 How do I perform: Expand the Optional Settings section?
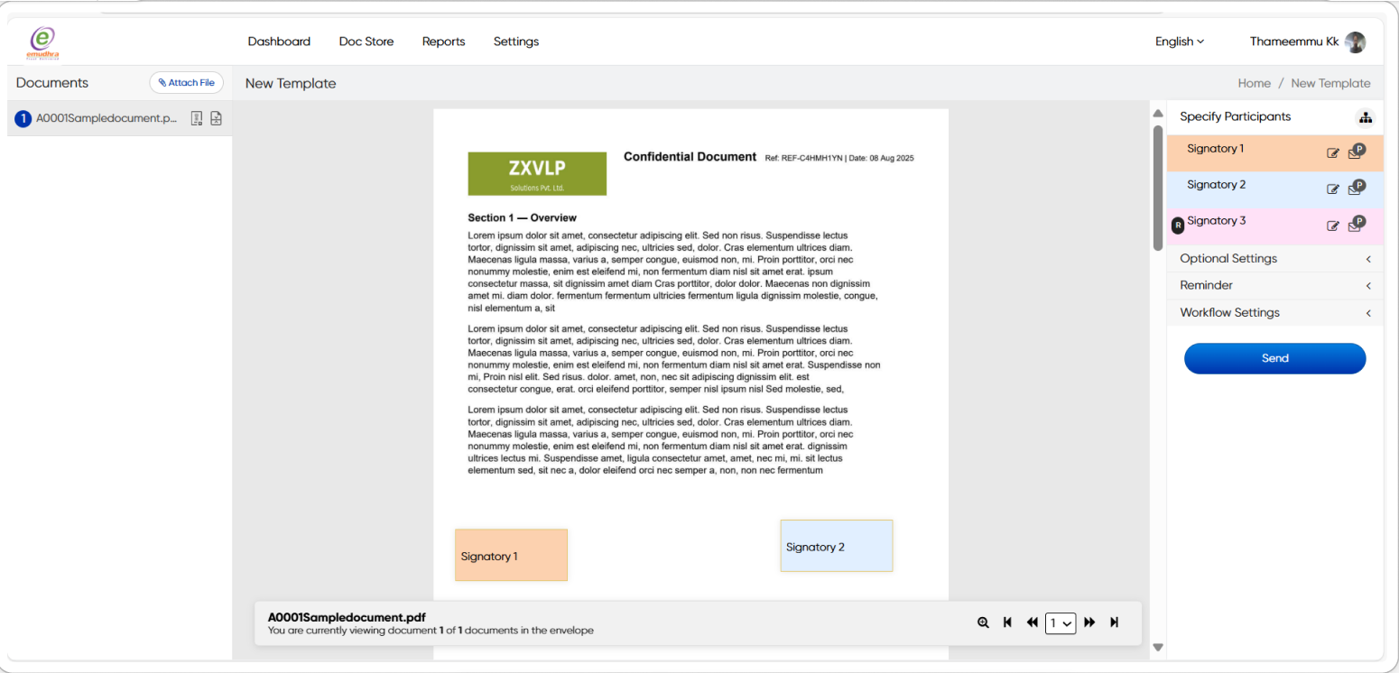(x=1274, y=259)
